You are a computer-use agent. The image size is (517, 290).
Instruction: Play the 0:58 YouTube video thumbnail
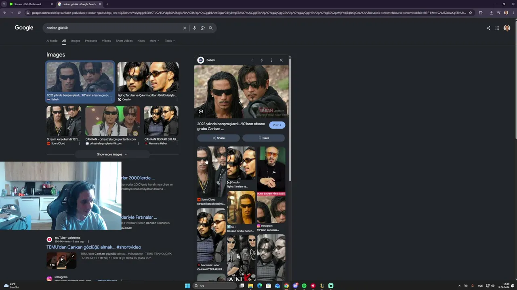pyautogui.click(x=61, y=260)
